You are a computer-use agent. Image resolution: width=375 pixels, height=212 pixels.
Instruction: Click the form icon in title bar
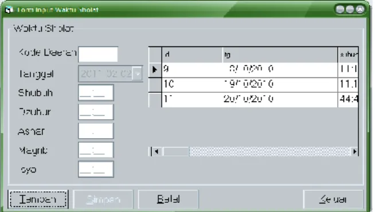click(9, 10)
